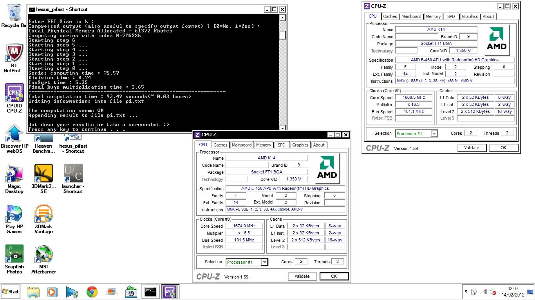Select Memory tab in front CPU-Z window
535x300 pixels.
click(x=264, y=145)
